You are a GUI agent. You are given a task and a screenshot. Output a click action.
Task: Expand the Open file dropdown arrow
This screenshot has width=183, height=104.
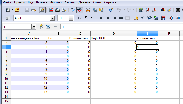tap(22, 10)
